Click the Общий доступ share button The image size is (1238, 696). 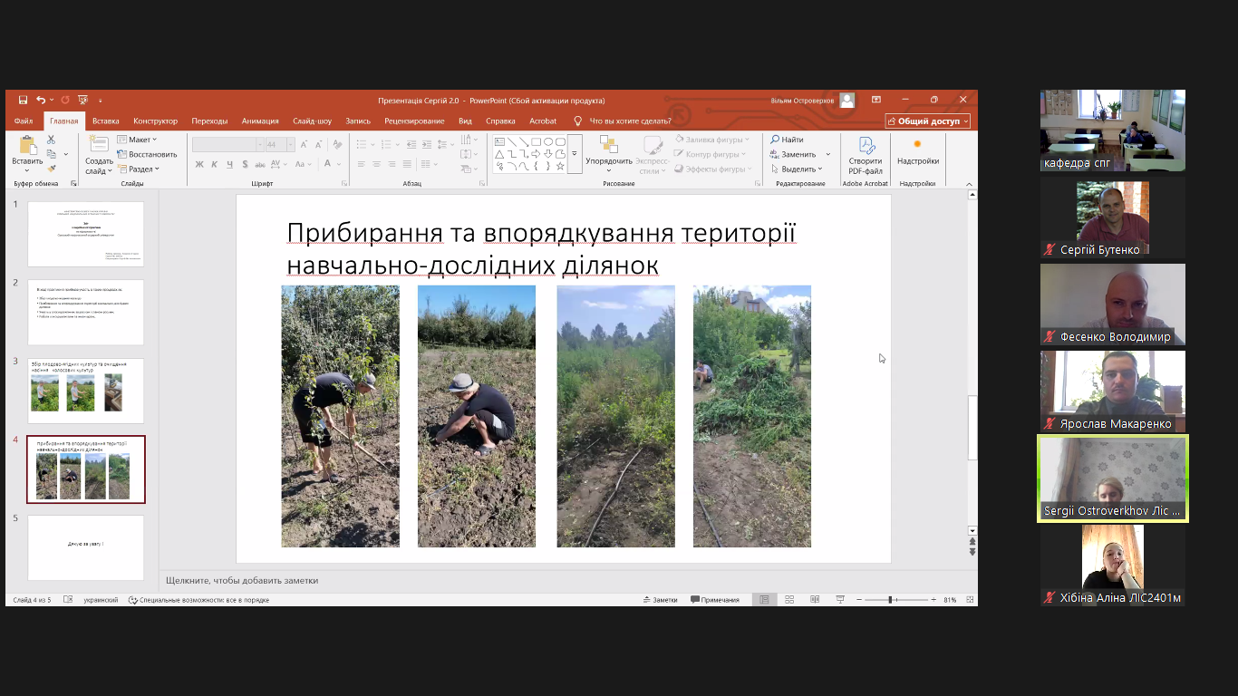[x=927, y=121]
